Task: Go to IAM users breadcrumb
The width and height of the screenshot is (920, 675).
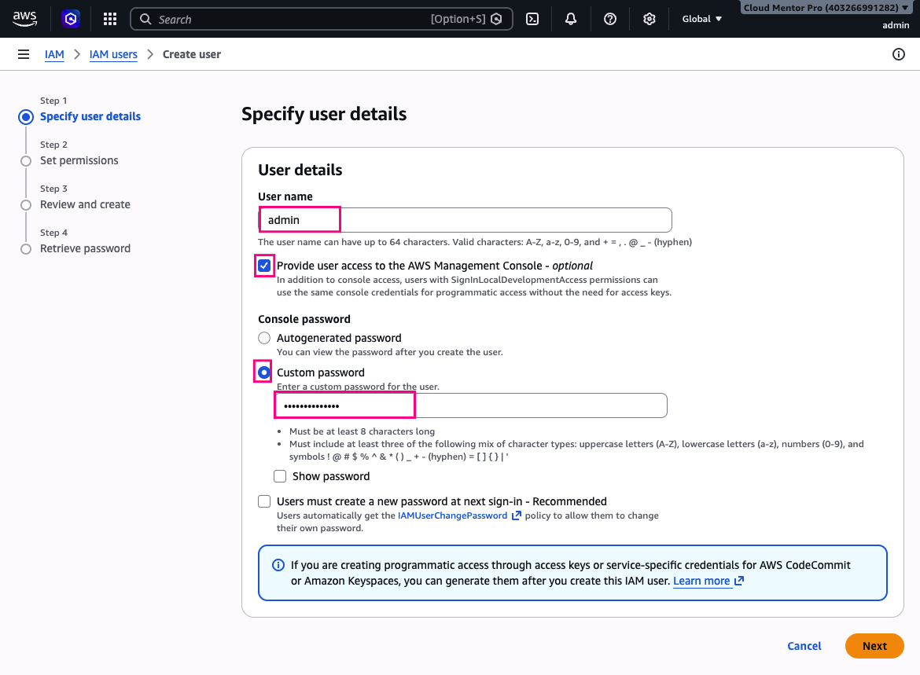Action: coord(113,54)
